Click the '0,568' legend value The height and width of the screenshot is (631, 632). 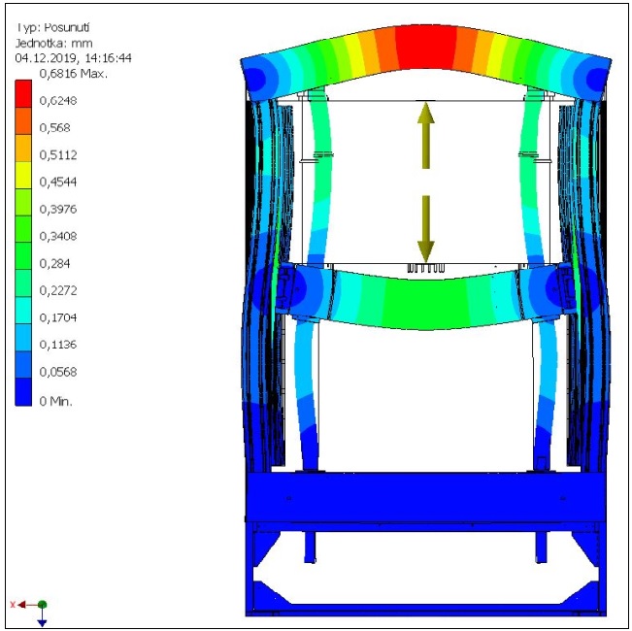click(x=54, y=128)
